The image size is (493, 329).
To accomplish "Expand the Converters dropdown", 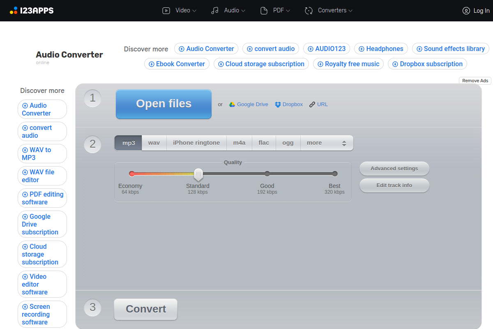I will point(328,10).
